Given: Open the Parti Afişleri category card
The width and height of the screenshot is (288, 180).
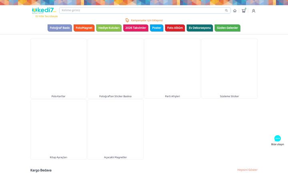Looking at the screenshot, I should [172, 68].
